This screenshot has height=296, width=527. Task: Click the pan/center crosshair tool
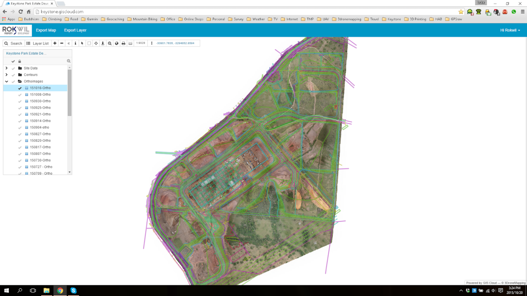coord(96,43)
